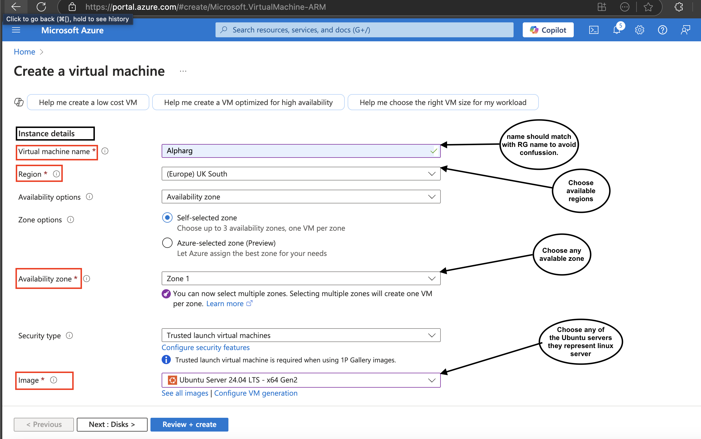
Task: Click info icon next to Image
Action: tap(54, 380)
